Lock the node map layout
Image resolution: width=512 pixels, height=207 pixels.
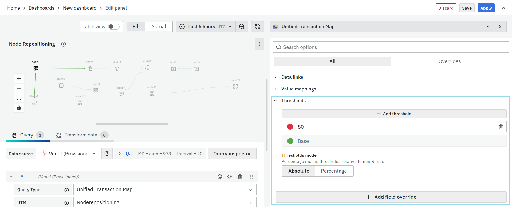19,108
